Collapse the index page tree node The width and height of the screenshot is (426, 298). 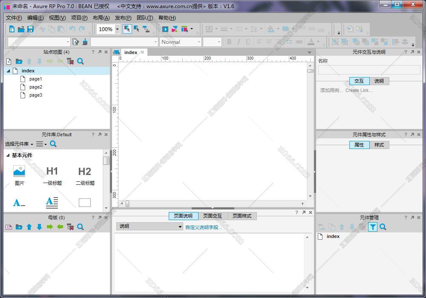9,70
